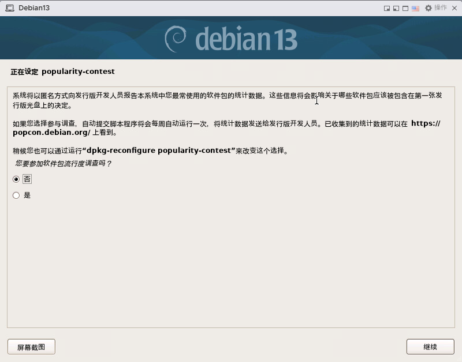Screen dimensions: 462x362
Task: Close the Debian13 console window
Action: (x=454, y=8)
